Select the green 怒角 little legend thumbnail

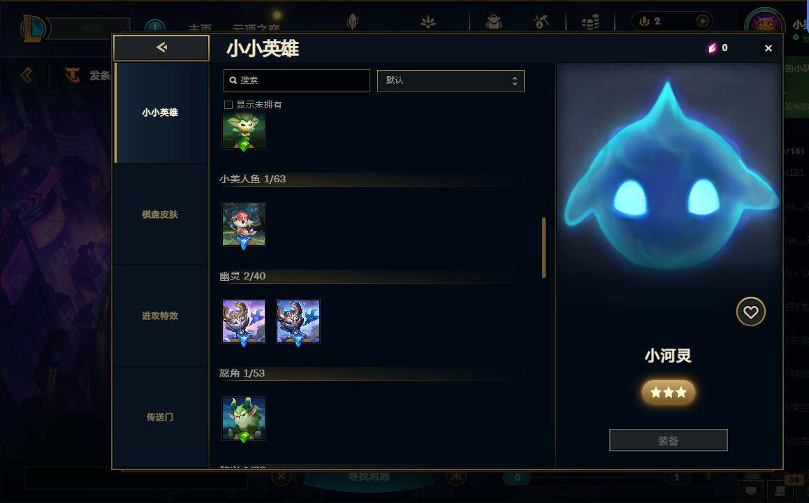244,418
